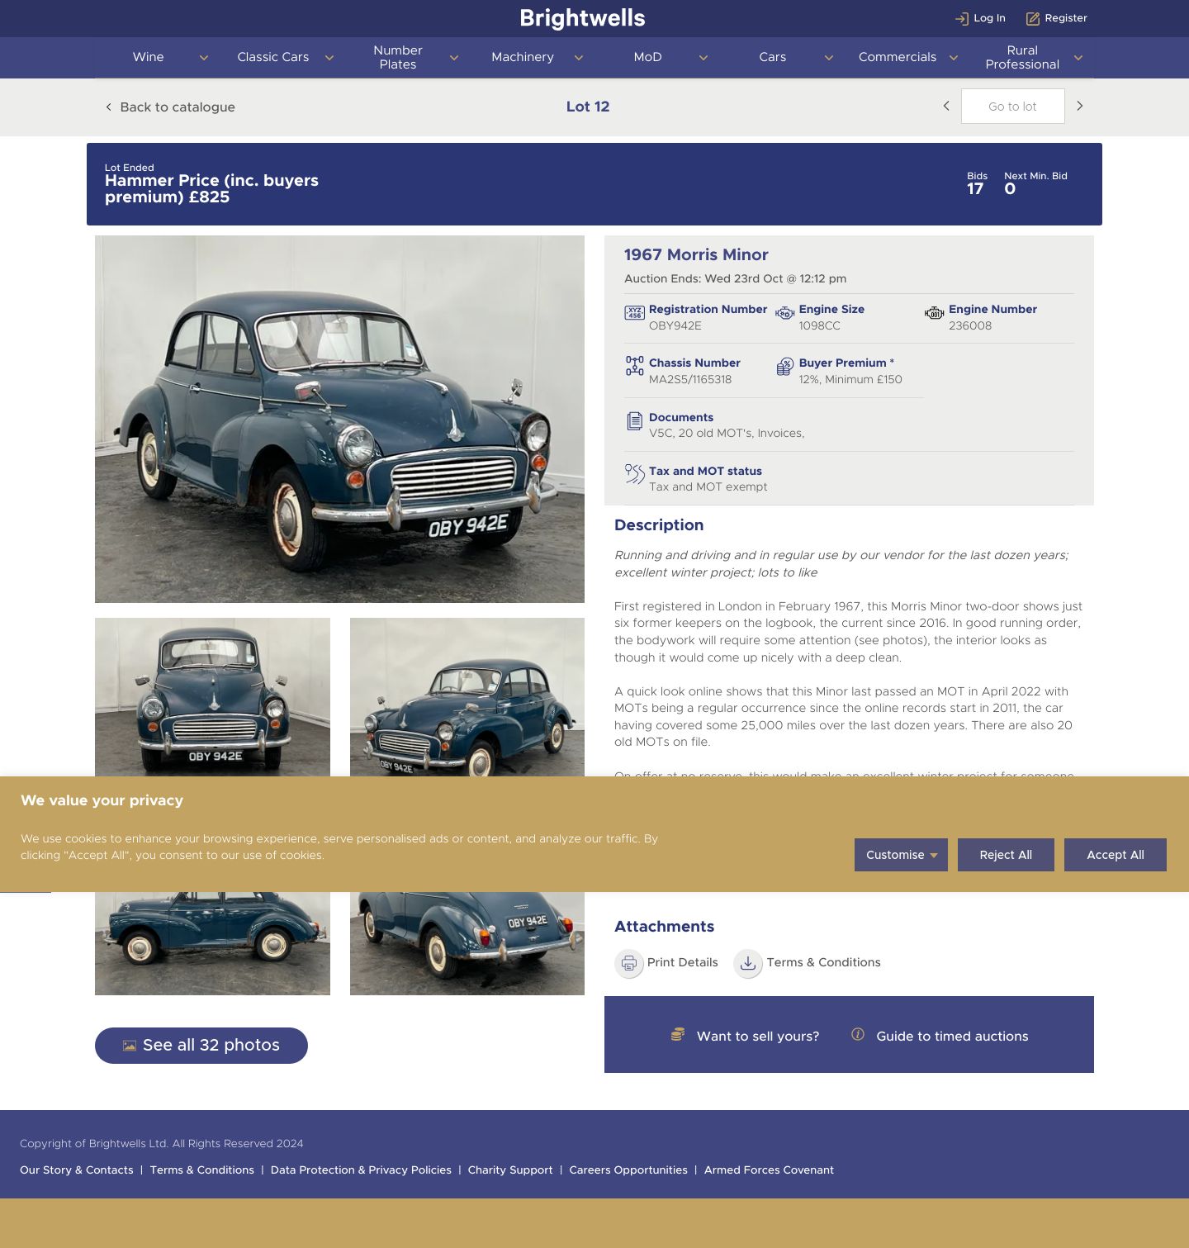Open the rear view car thumbnail
The image size is (1189, 1248).
point(467,943)
